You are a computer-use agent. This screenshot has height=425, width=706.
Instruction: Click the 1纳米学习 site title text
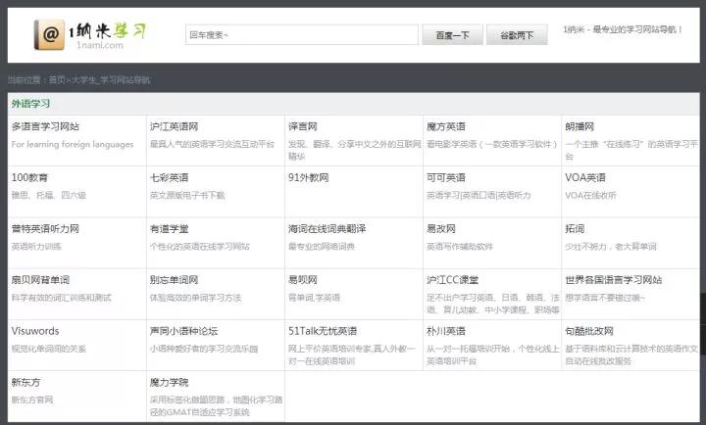pos(108,31)
